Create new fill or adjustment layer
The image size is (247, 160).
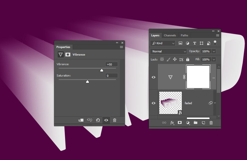coord(188,123)
